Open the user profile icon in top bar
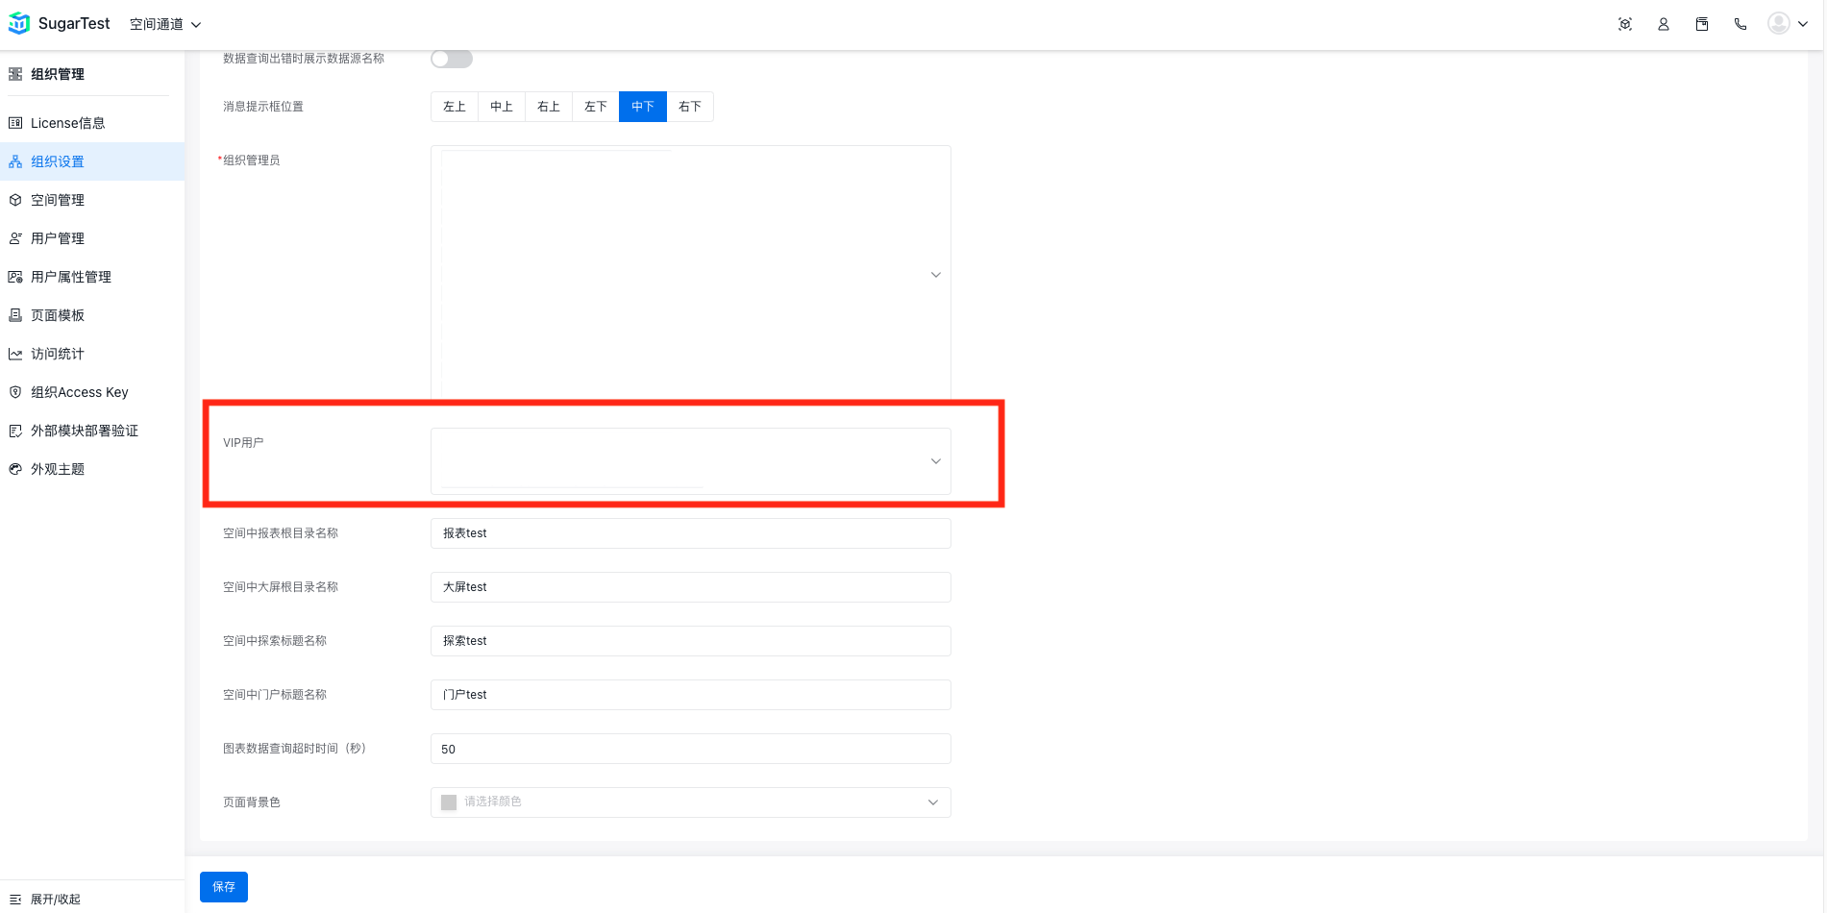 [x=1664, y=24]
